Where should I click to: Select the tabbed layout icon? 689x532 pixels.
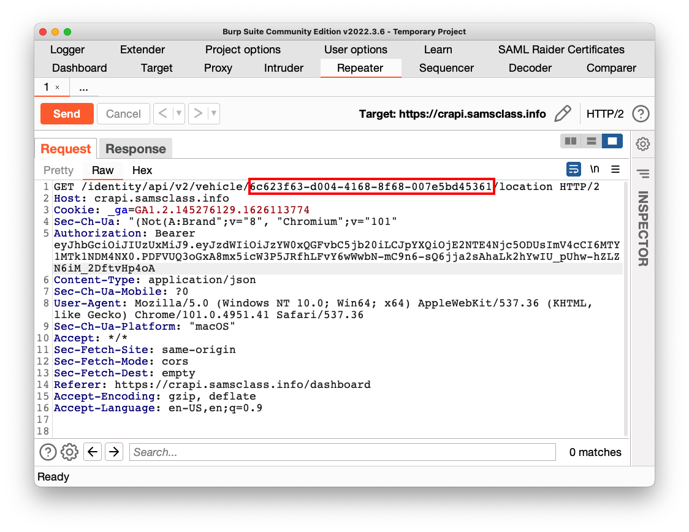[x=612, y=141]
